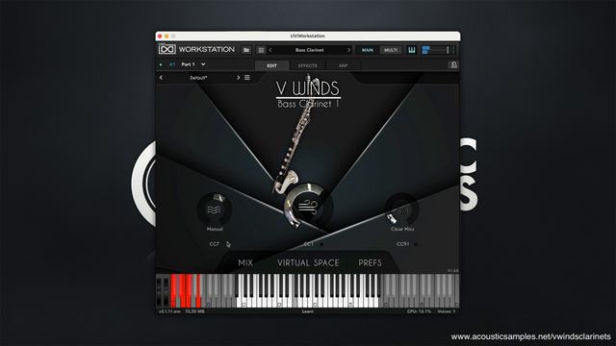Screen dimensions: 616x346
Task: Click the A1 part label
Action: point(172,64)
